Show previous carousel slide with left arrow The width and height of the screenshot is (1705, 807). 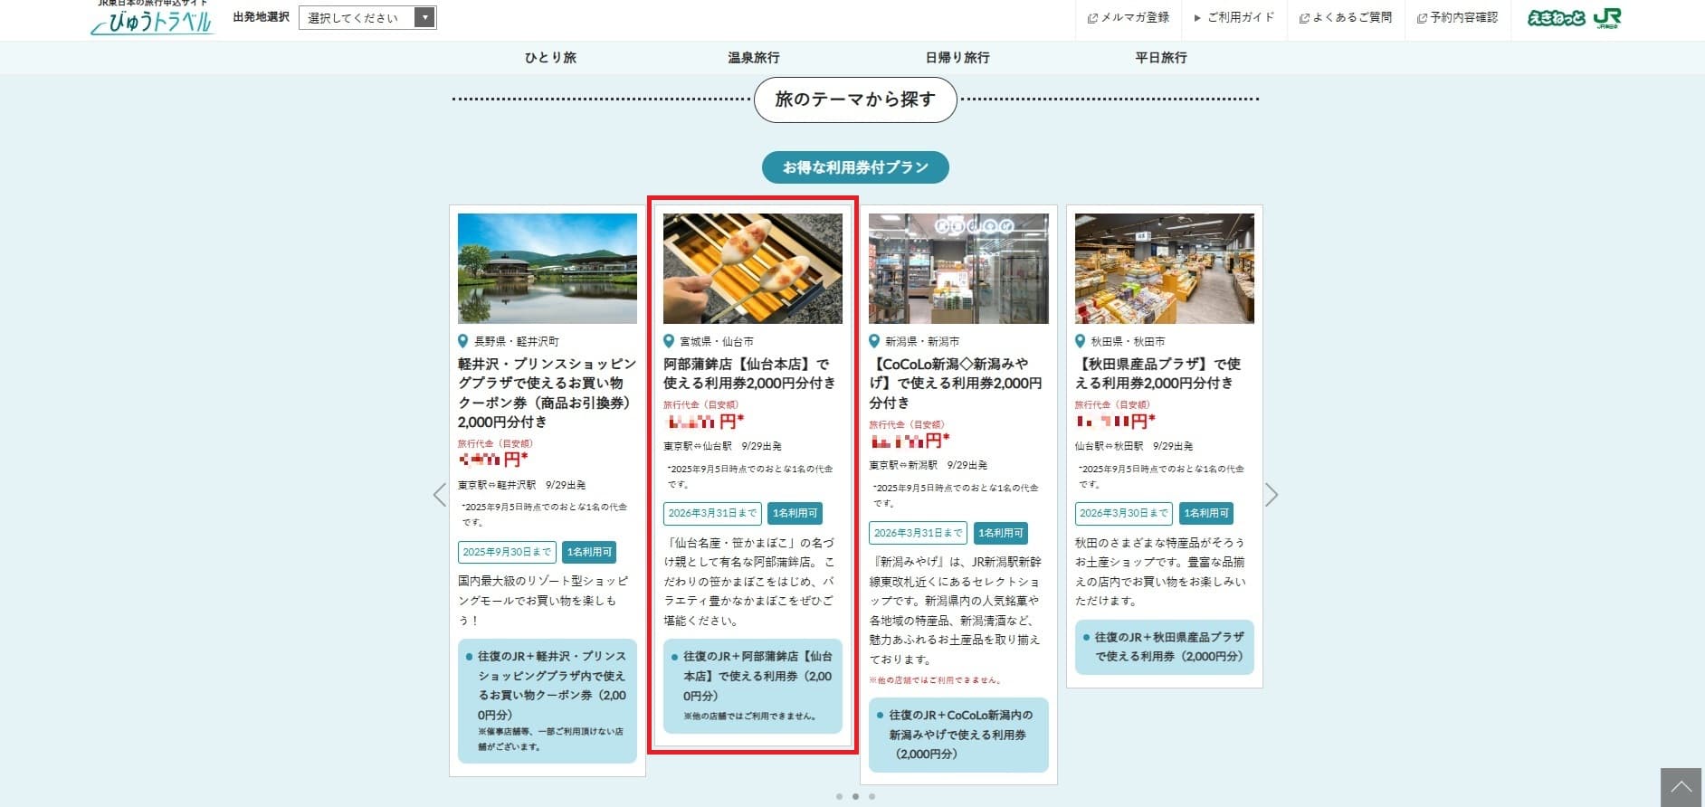(x=440, y=495)
